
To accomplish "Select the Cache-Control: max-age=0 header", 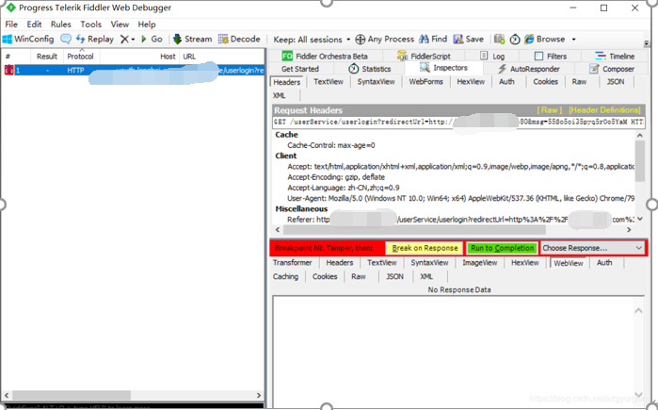I will tap(331, 145).
